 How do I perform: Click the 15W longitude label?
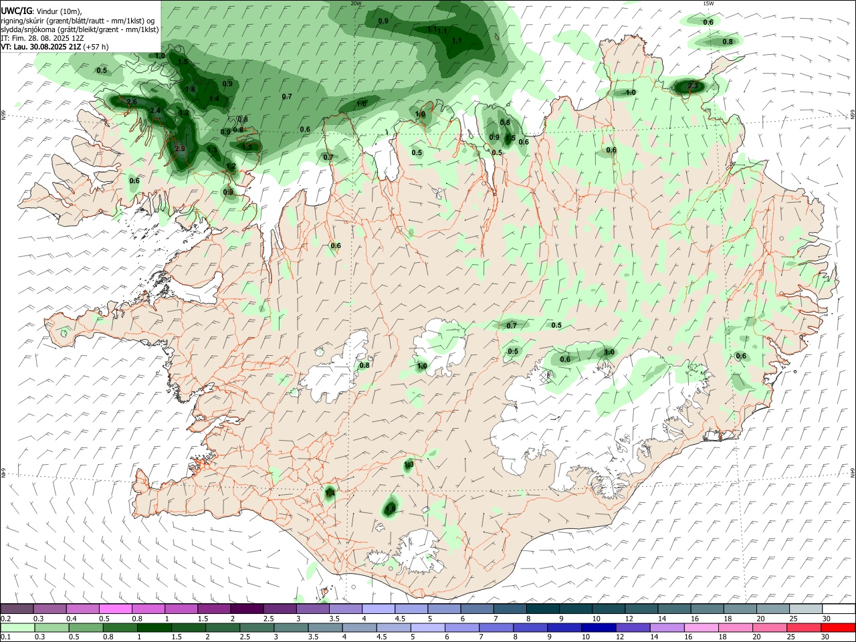coord(708,3)
